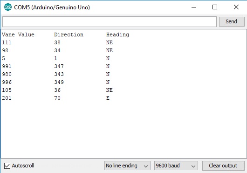Close the COM5 serial monitor window
The height and width of the screenshot is (173, 247).
click(236, 7)
